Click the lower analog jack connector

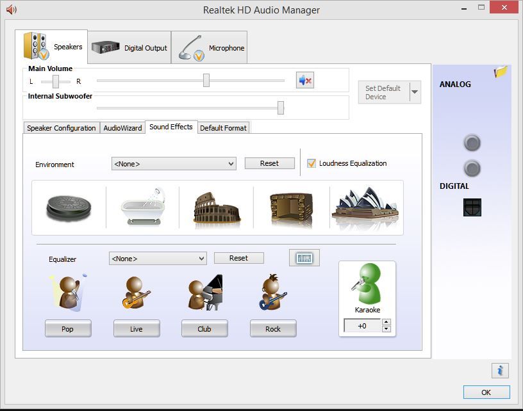(472, 168)
